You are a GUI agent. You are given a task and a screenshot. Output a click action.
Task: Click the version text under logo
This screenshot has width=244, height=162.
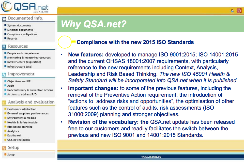pyautogui.click(x=41, y=12)
